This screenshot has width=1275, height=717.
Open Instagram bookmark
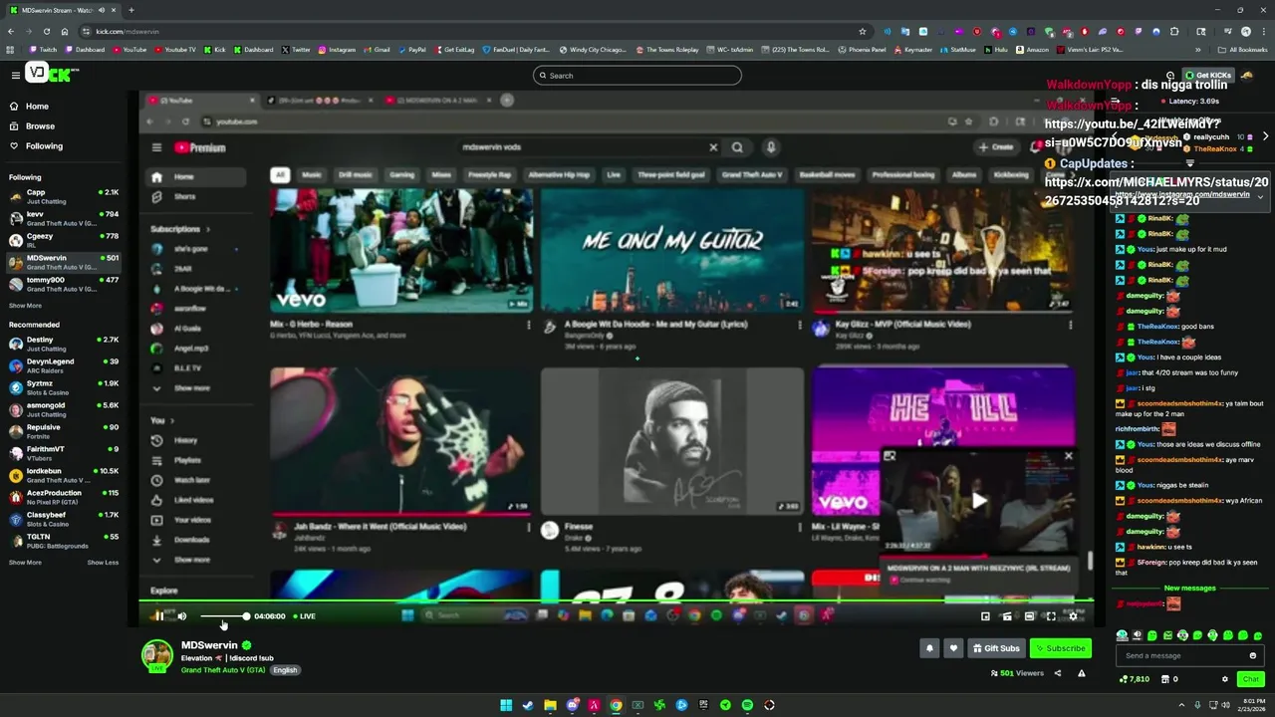click(x=337, y=50)
